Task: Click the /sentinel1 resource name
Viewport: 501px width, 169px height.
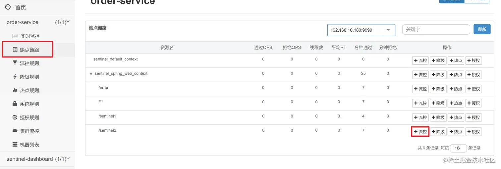Action: (107, 116)
